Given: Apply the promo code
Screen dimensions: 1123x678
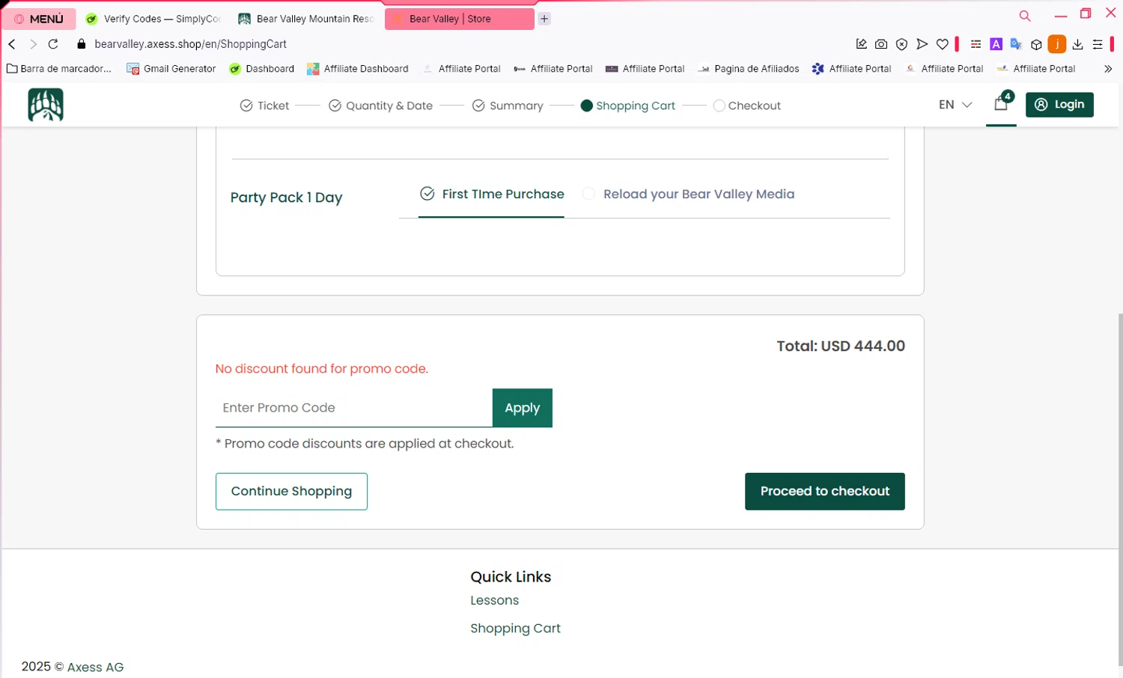Looking at the screenshot, I should pyautogui.click(x=523, y=408).
